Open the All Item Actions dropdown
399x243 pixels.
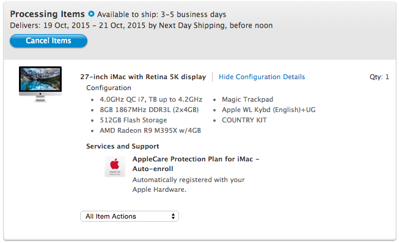point(130,216)
